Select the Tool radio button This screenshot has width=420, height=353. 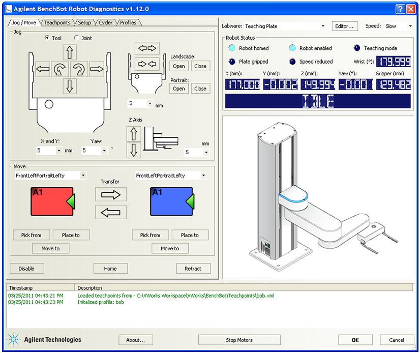click(48, 38)
